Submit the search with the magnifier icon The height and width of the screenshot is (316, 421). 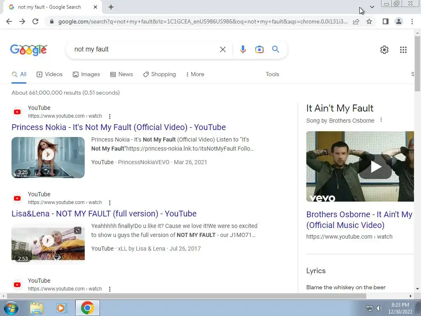pyautogui.click(x=275, y=49)
